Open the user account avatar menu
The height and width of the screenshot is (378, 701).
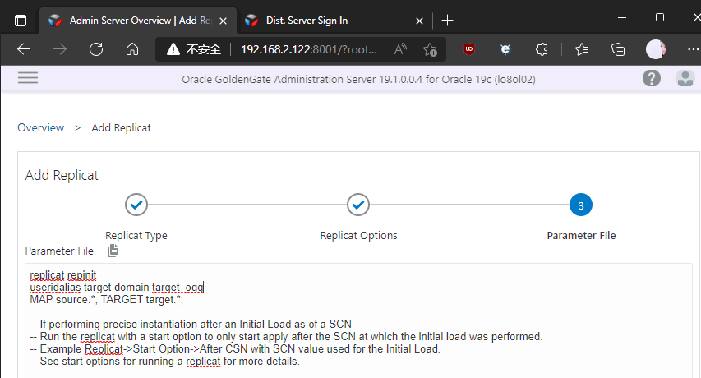[685, 79]
